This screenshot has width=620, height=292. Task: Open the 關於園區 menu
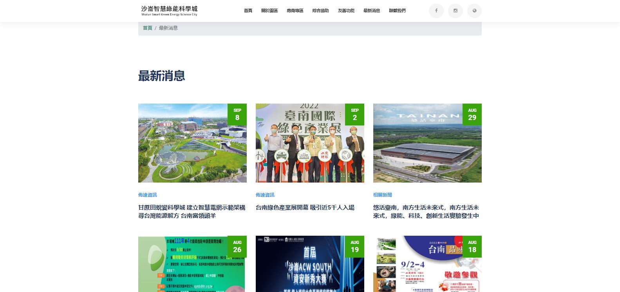pos(269,11)
